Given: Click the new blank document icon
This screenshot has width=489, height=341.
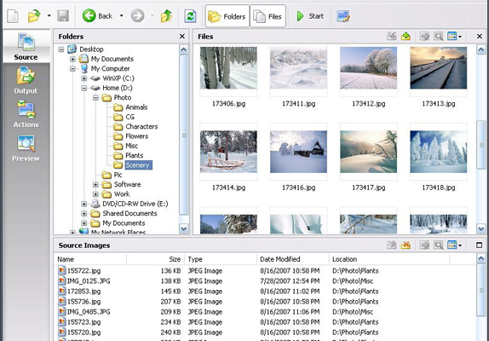Looking at the screenshot, I should click(13, 16).
